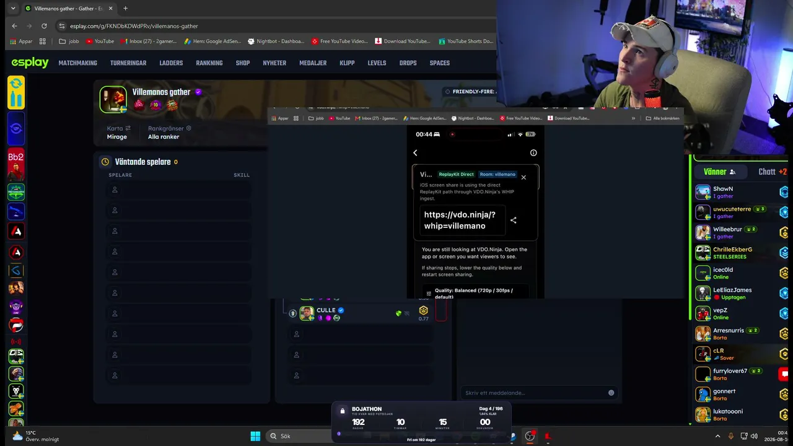Viewport: 793px width, 446px height.
Task: Switch to the Vänner tab
Action: pyautogui.click(x=719, y=172)
